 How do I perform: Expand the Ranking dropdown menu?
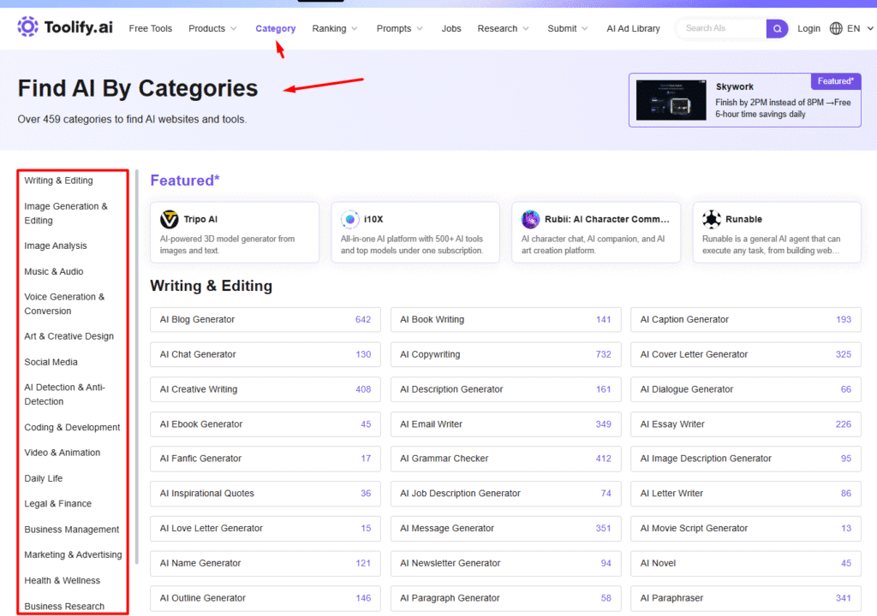pos(335,28)
